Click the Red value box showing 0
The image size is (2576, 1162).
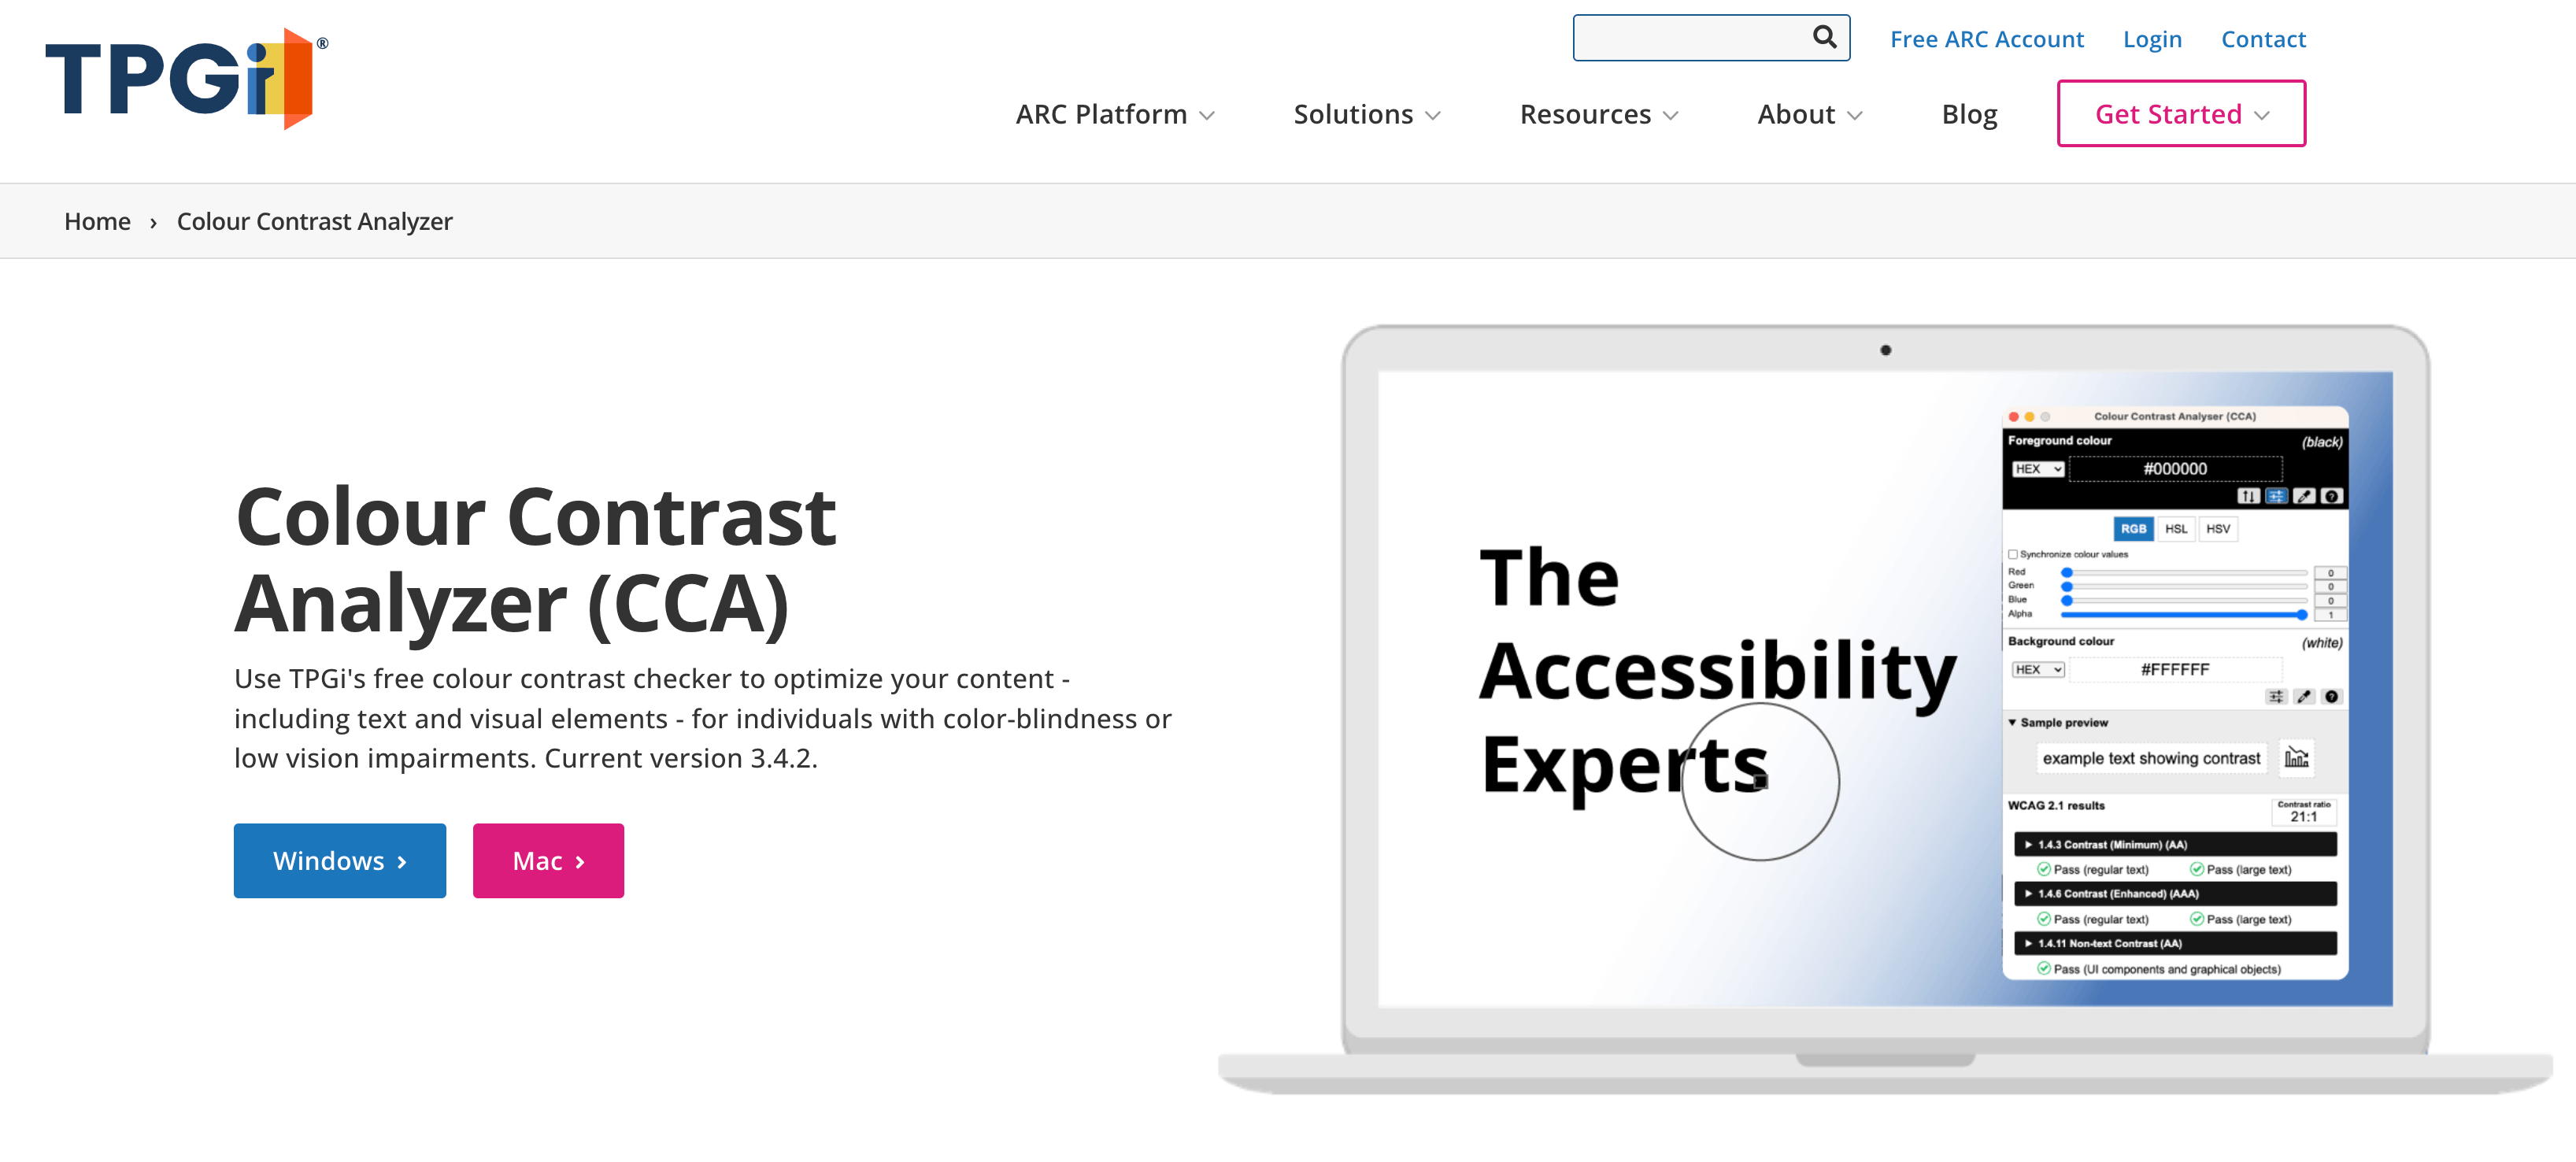click(2330, 573)
